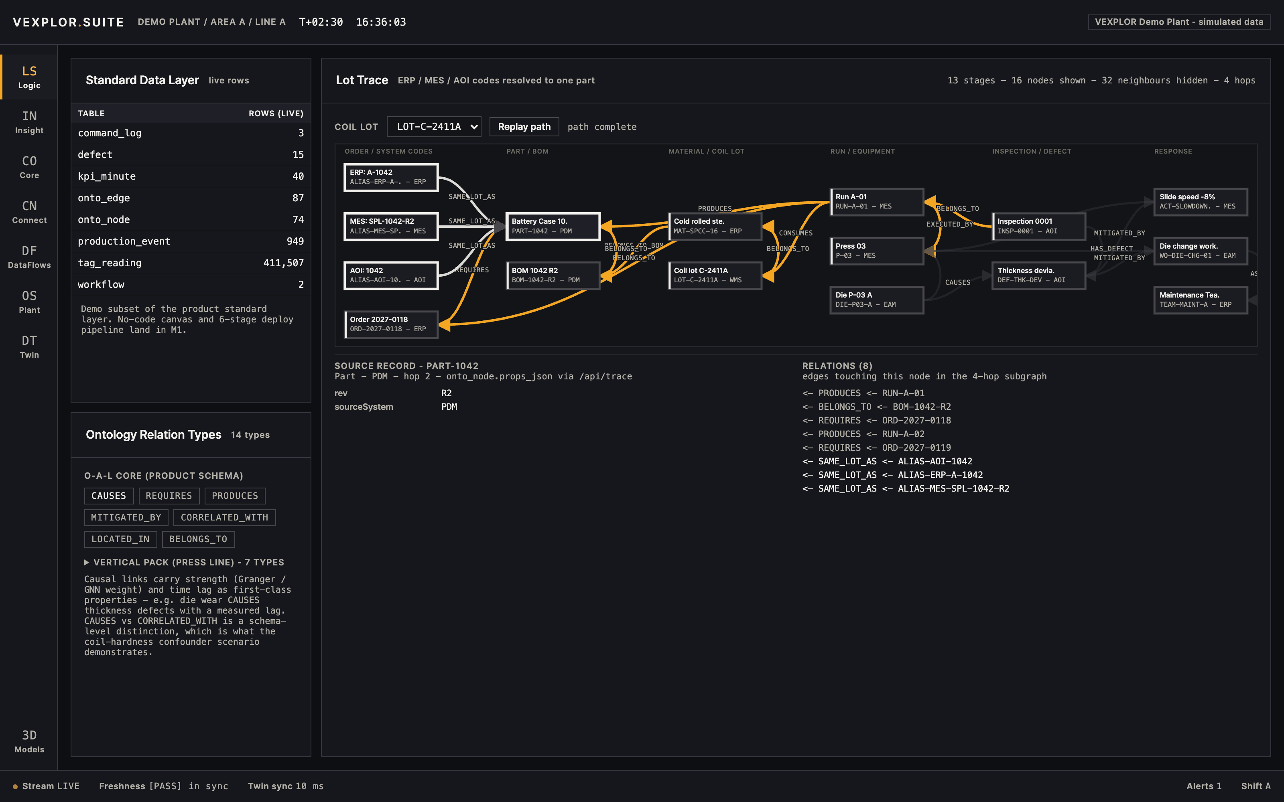Image resolution: width=1284 pixels, height=802 pixels.
Task: Click the PRODUCES RUN-A-01 relation row
Action: coord(863,393)
